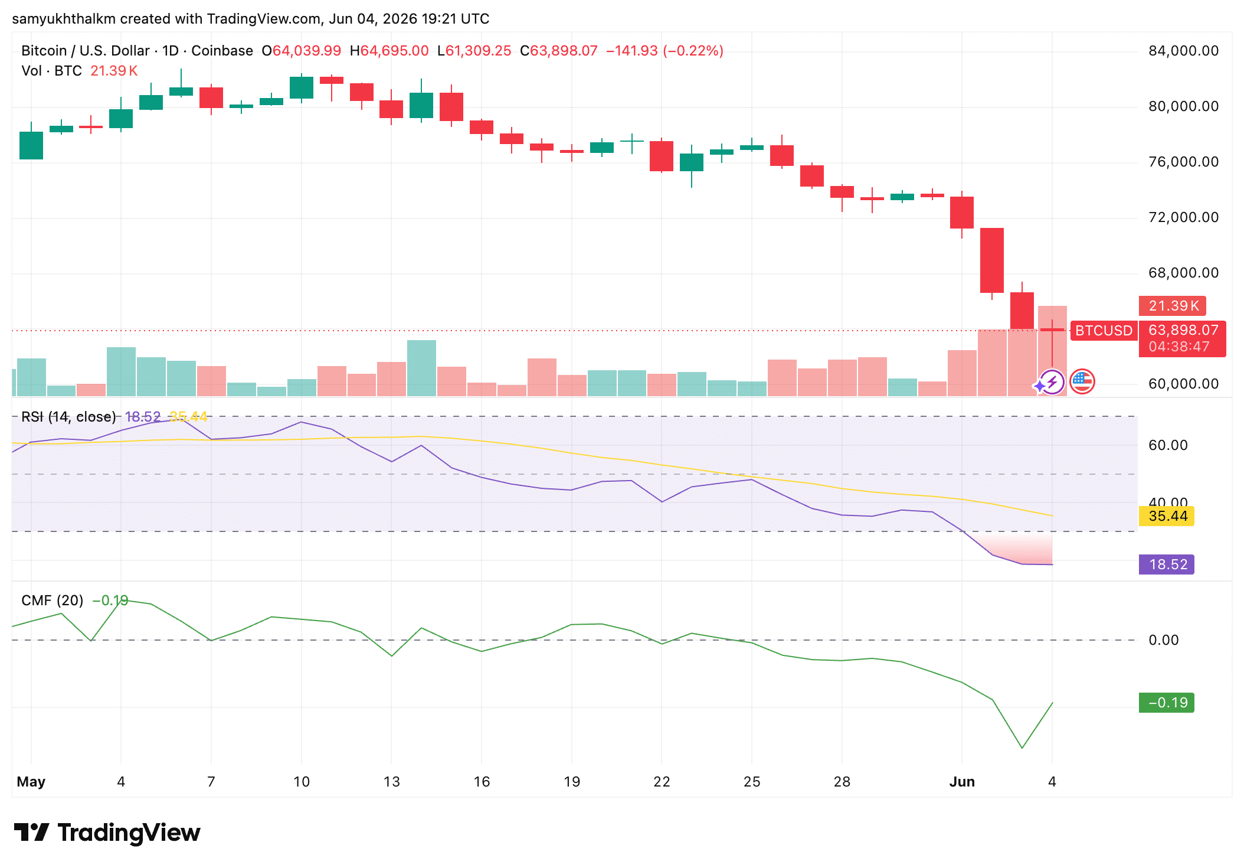Viewport: 1244px width, 868px height.
Task: Click the 7 date label on time axis
Action: click(x=211, y=782)
